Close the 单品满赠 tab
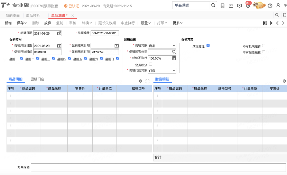The width and height of the screenshot is (287, 175). coord(73,16)
